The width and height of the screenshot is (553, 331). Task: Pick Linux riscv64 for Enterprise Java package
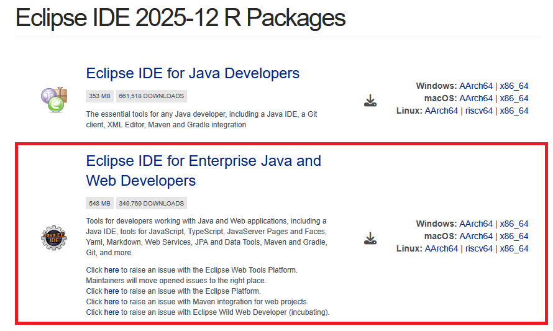[478, 248]
